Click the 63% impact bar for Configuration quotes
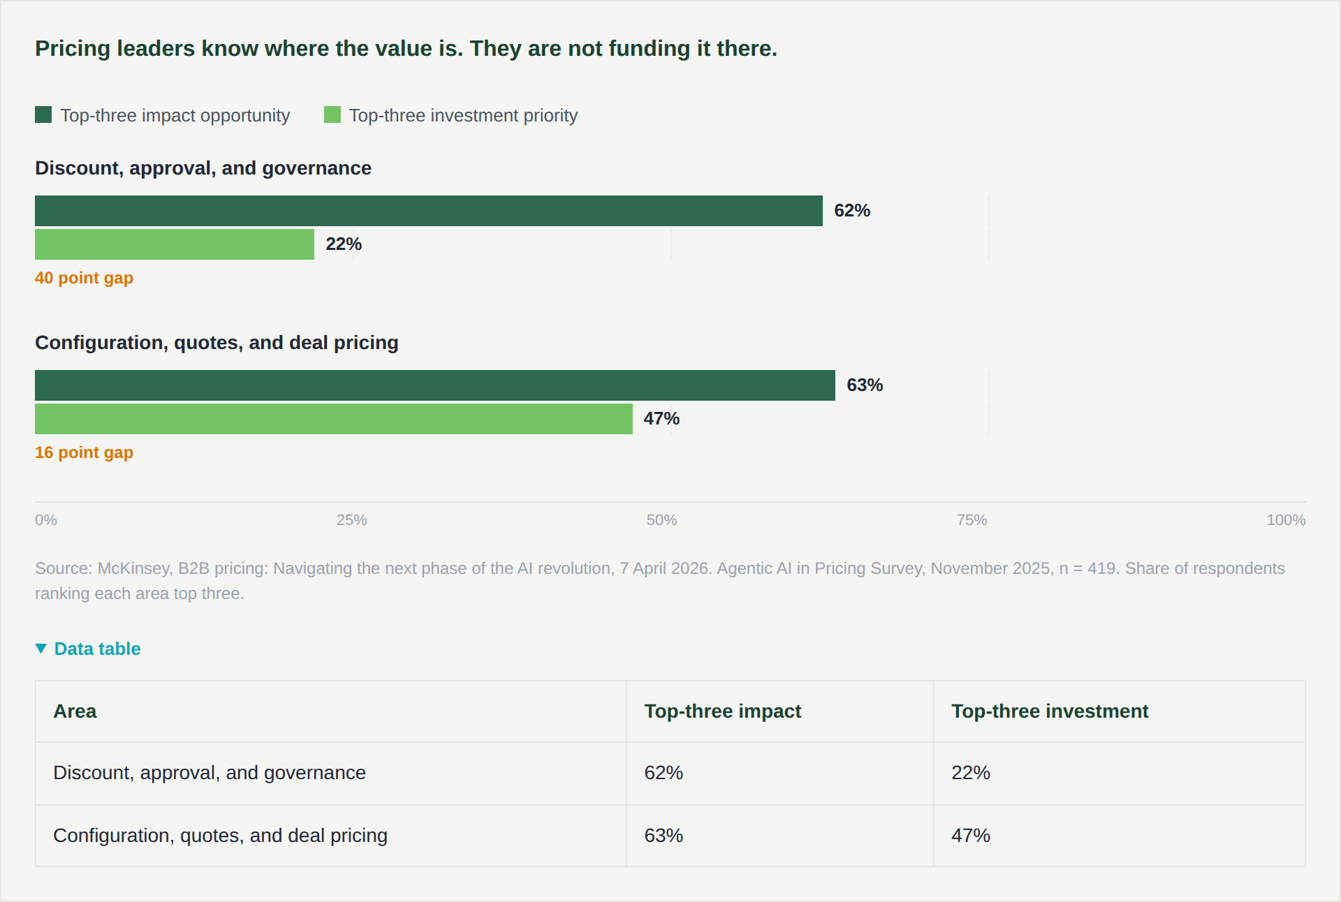The image size is (1341, 902). (x=435, y=385)
